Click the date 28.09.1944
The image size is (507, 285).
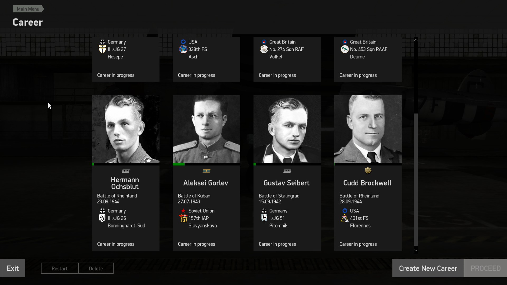tap(351, 202)
